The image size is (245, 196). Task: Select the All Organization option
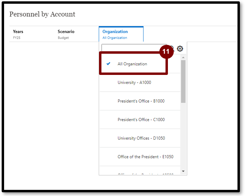(x=132, y=64)
